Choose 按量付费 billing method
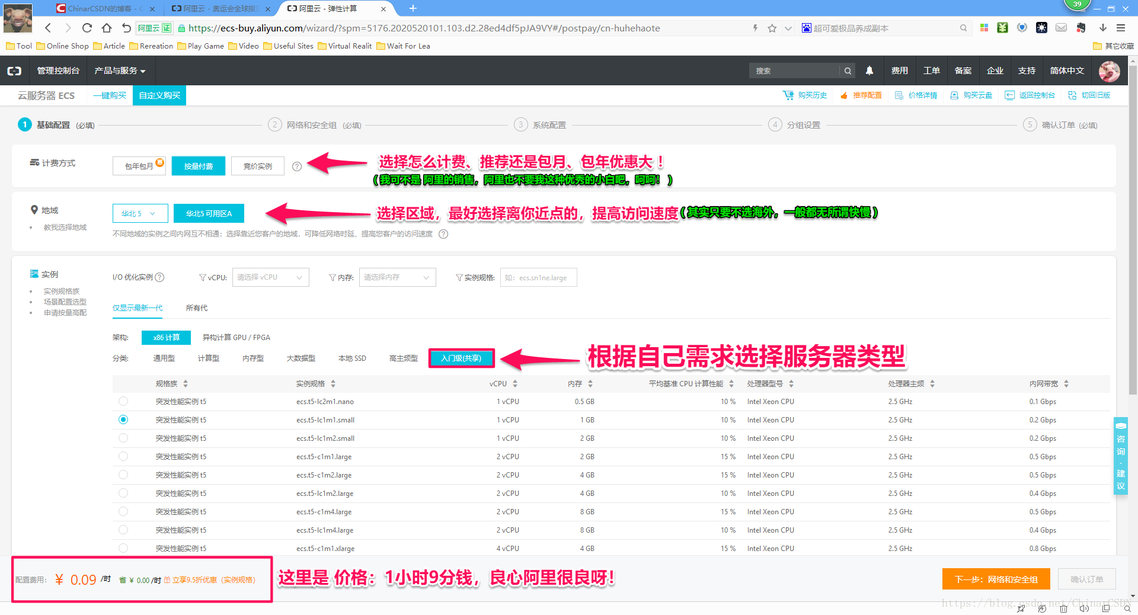The image size is (1138, 615). (x=199, y=166)
